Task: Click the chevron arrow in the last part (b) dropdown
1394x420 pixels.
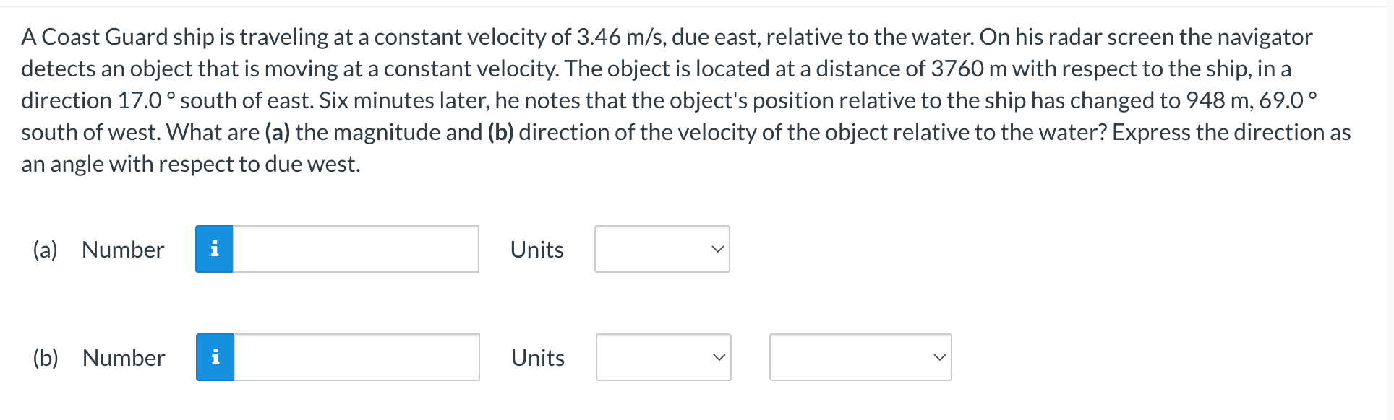Action: [938, 357]
